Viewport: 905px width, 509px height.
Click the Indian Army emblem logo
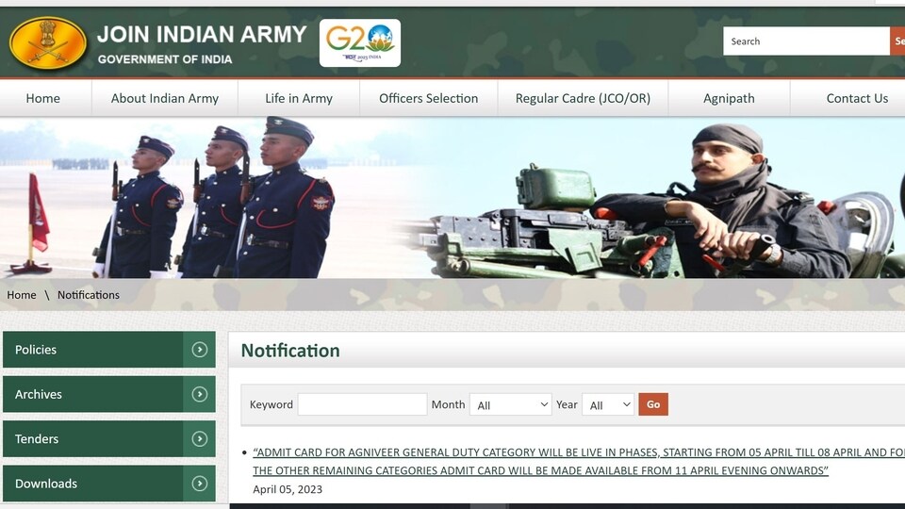(x=48, y=42)
